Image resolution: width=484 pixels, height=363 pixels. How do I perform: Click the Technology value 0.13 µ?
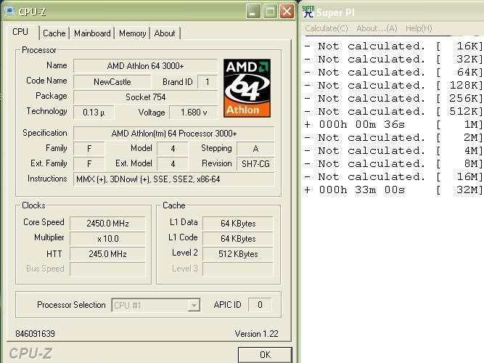point(94,113)
